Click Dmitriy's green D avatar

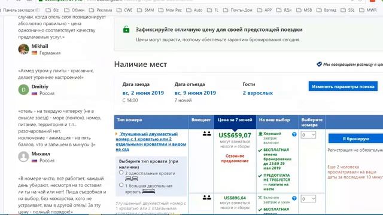click(x=24, y=90)
